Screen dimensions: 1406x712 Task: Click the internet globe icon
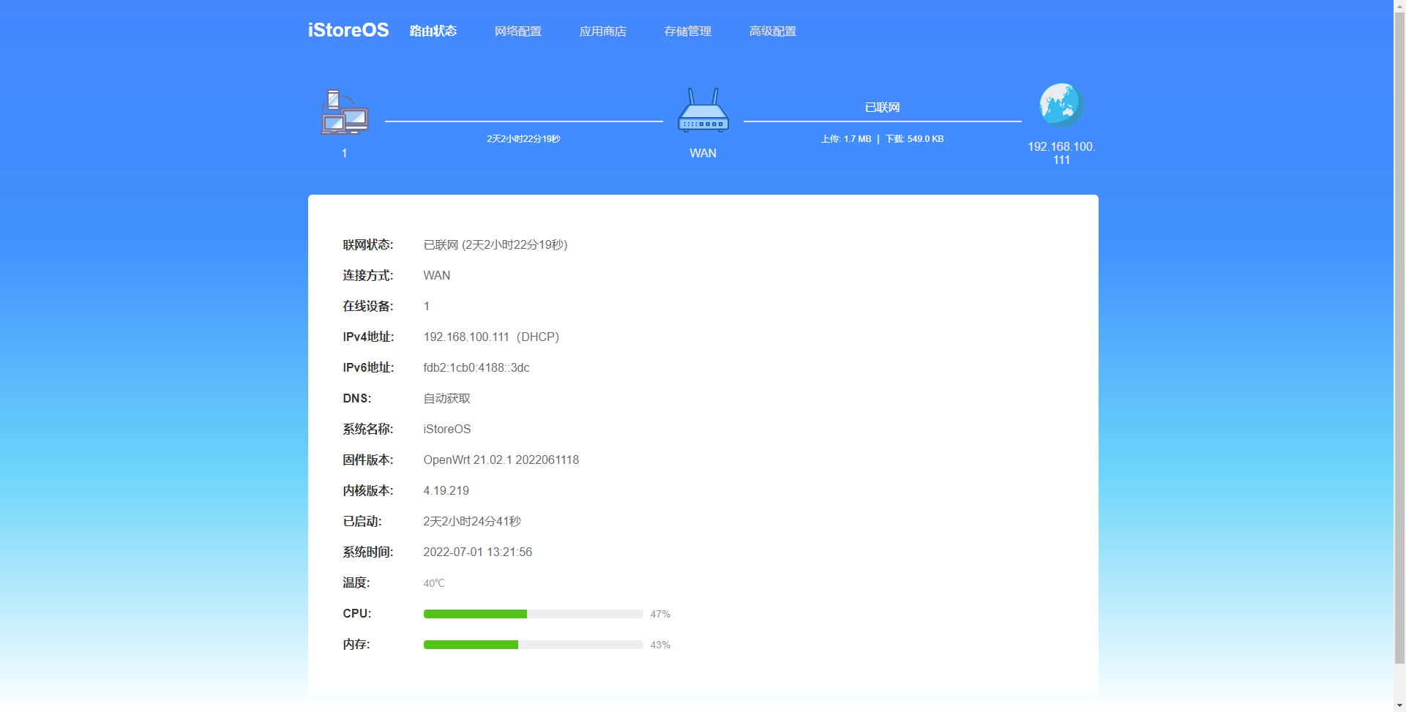tap(1061, 105)
